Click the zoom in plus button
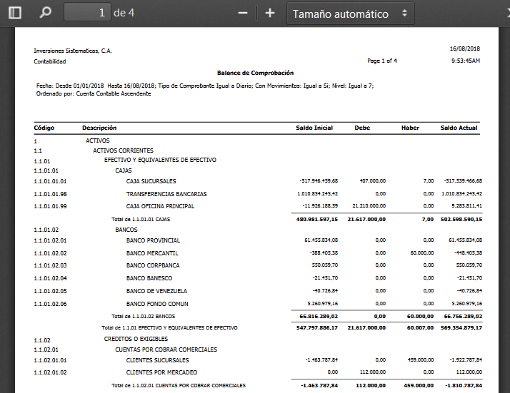This screenshot has width=510, height=393. (x=270, y=14)
